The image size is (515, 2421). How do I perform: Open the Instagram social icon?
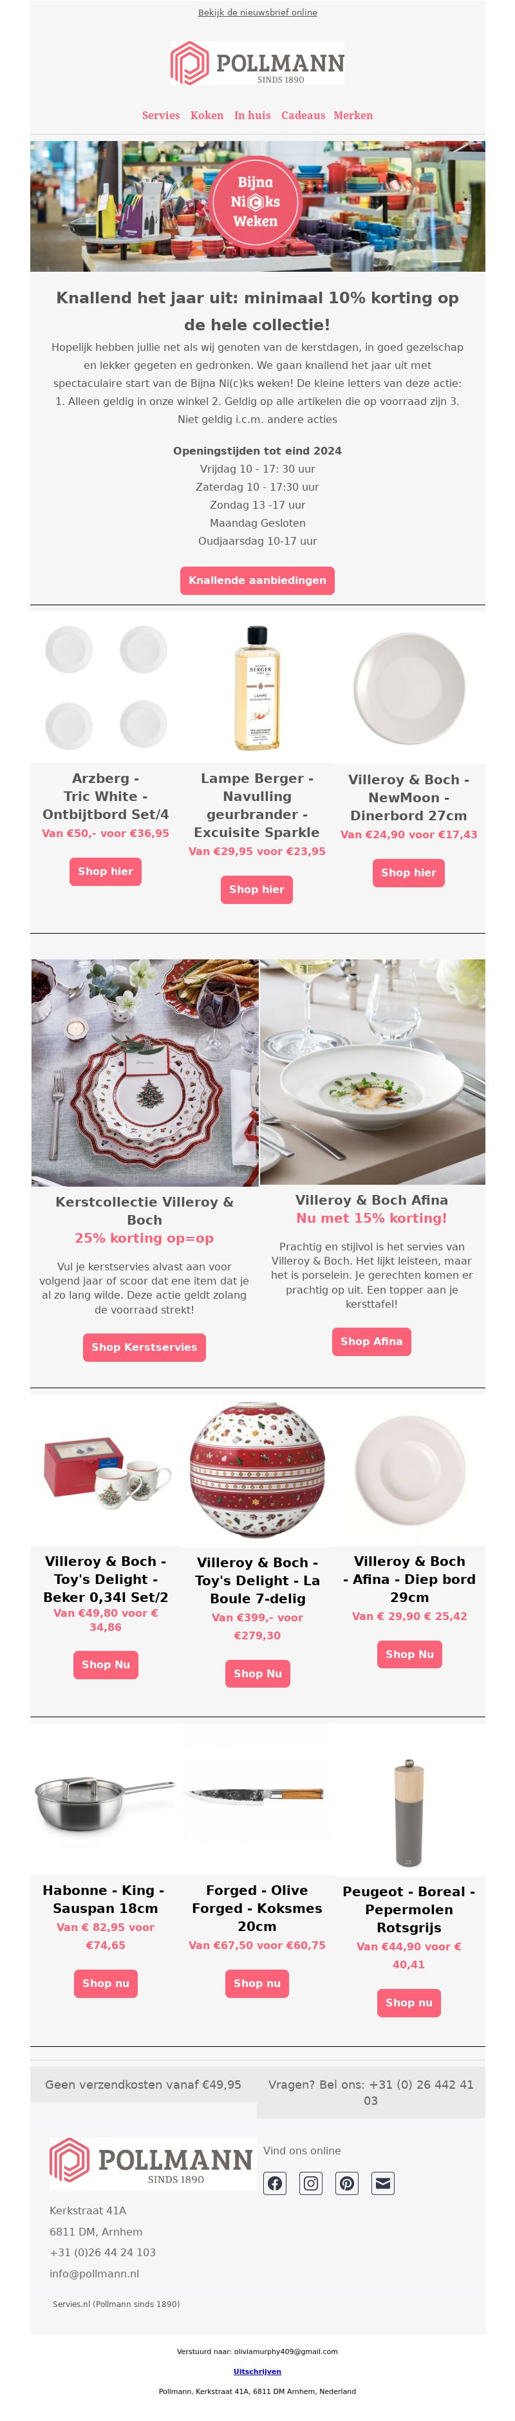click(x=311, y=2182)
